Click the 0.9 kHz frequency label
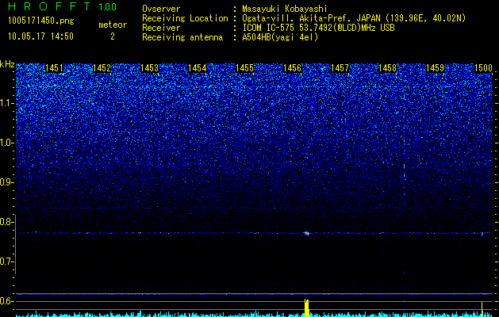This screenshot has width=499, height=317. pyautogui.click(x=7, y=182)
